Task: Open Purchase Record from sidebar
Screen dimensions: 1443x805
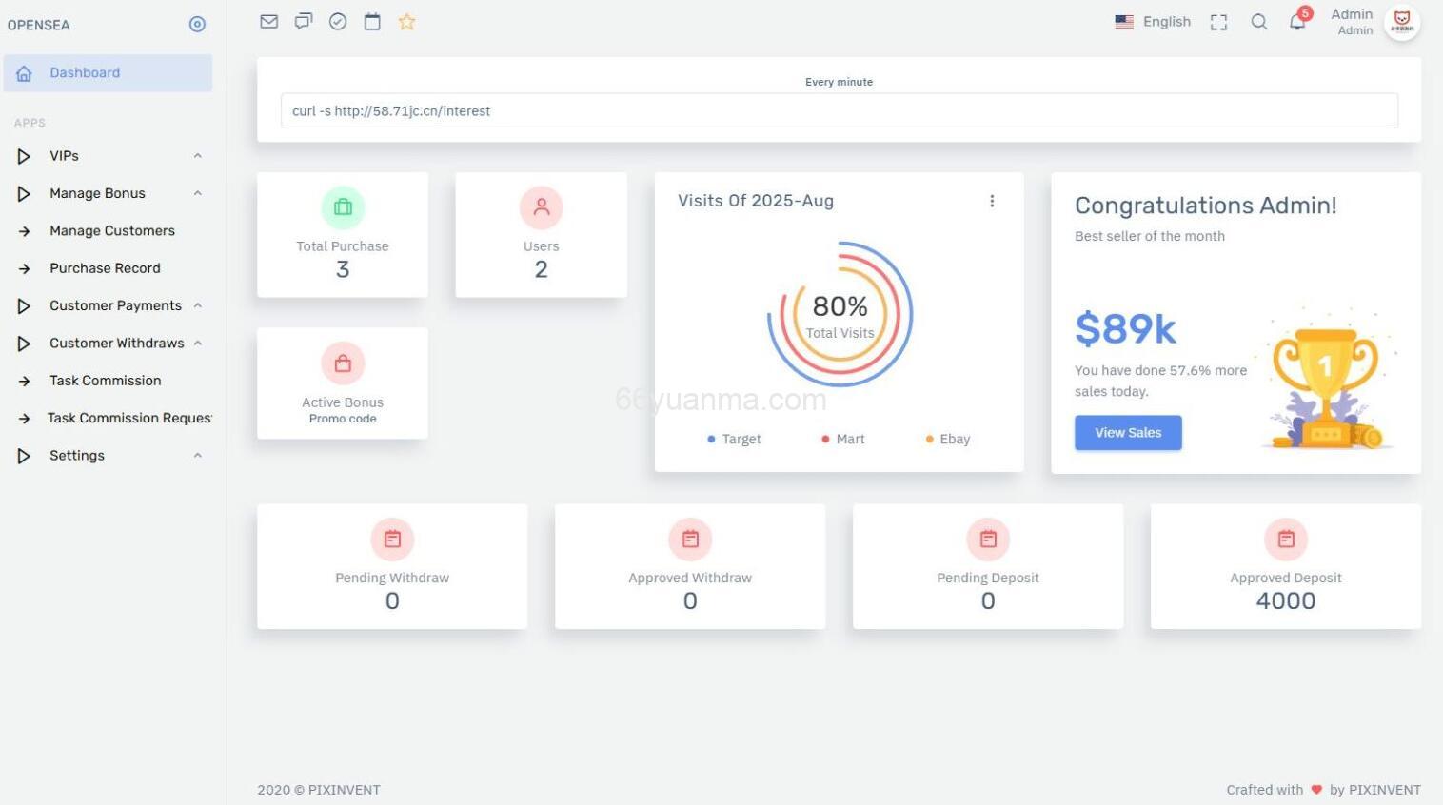Action: click(105, 268)
